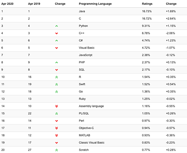Image resolution: width=187 pixels, height=153 pixels.
Task: Click the Programming Language column header
Action: click(95, 4)
